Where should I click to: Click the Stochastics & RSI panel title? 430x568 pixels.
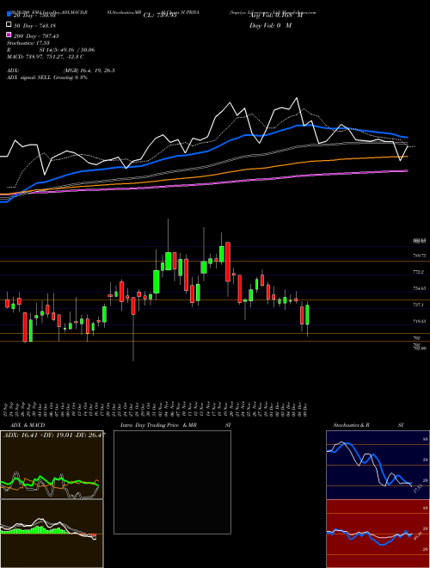tap(368, 425)
